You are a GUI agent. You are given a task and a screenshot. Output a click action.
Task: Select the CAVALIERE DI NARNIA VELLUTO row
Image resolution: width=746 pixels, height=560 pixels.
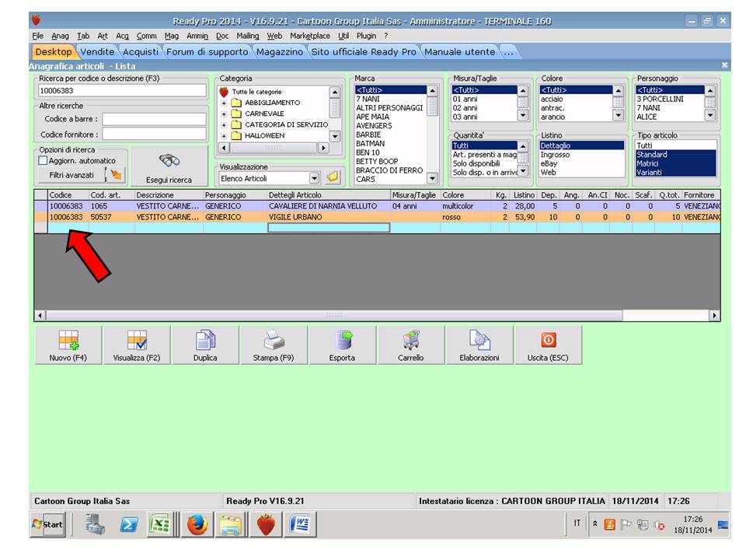tap(377, 206)
